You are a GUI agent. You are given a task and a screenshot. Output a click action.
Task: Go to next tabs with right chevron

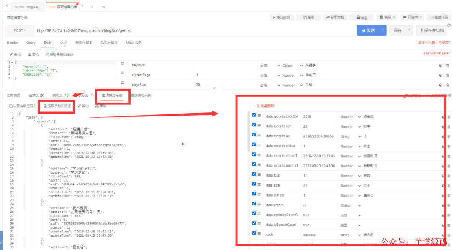[82, 5]
